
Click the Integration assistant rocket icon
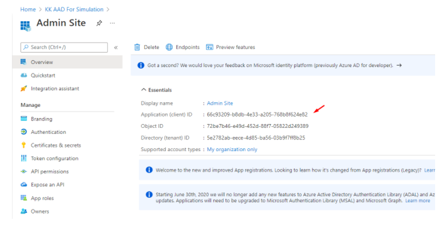(x=24, y=88)
